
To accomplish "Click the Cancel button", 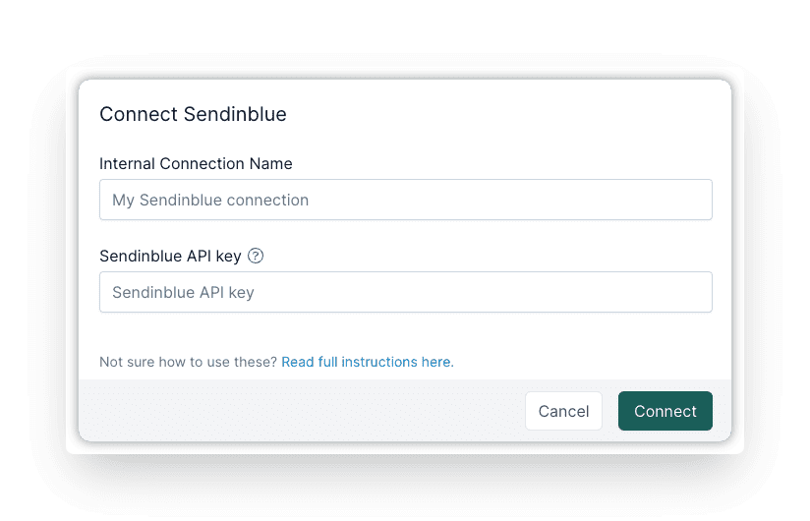I will coord(563,411).
